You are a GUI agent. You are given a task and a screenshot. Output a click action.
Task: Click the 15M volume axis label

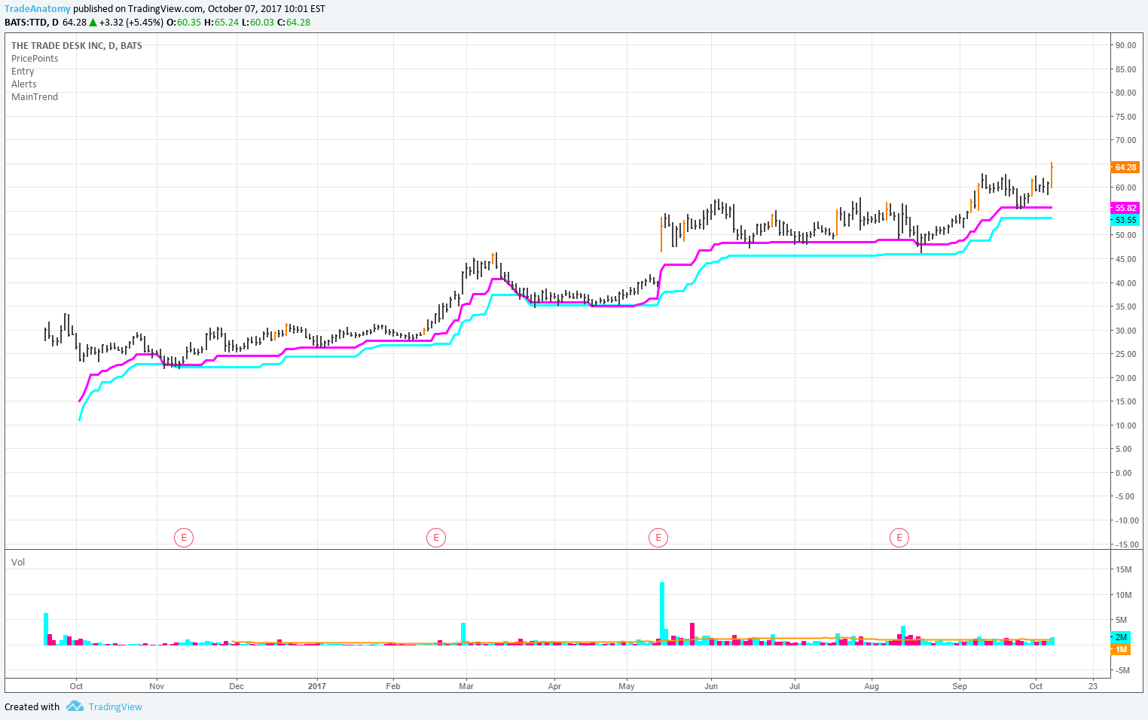pos(1124,569)
